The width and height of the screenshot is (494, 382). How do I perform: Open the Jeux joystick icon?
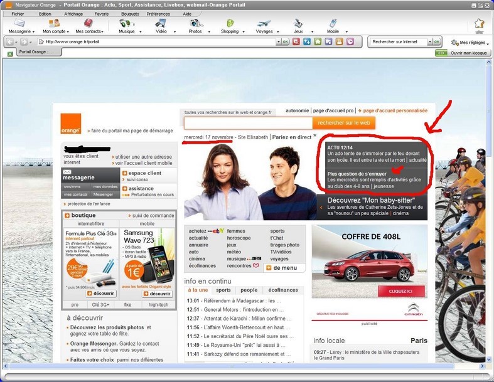298,23
